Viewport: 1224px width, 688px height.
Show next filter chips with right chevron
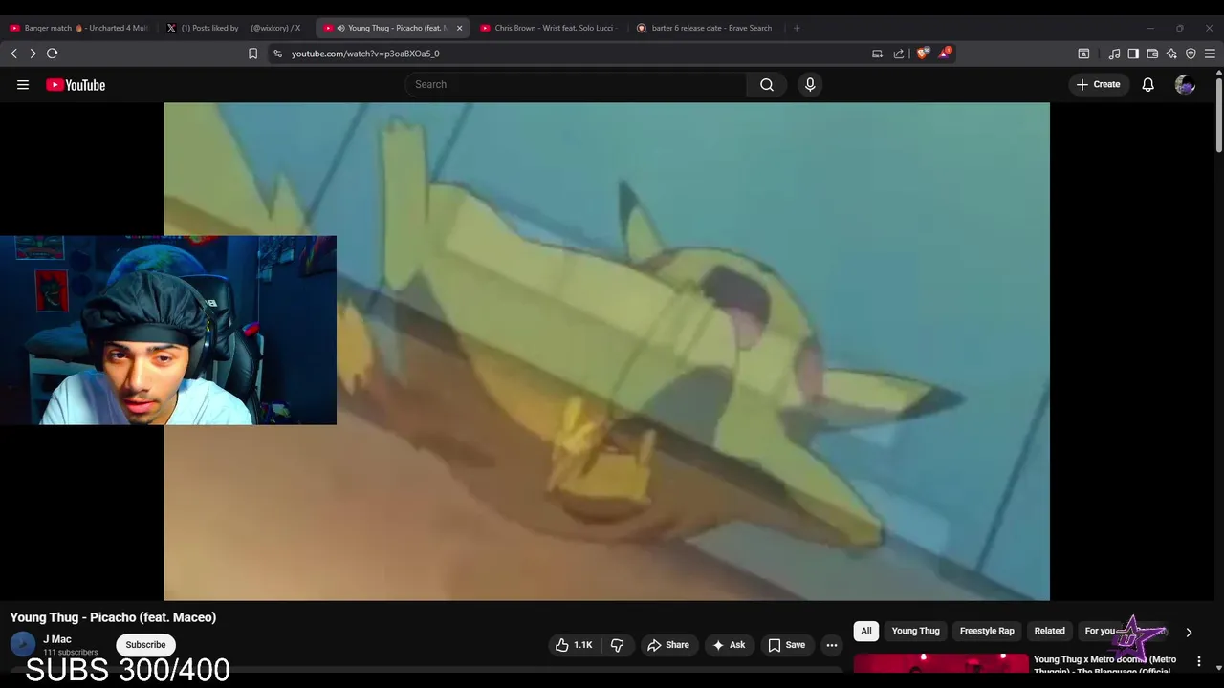coord(1189,632)
